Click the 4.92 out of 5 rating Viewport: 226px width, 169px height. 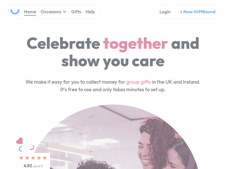(x=33, y=166)
